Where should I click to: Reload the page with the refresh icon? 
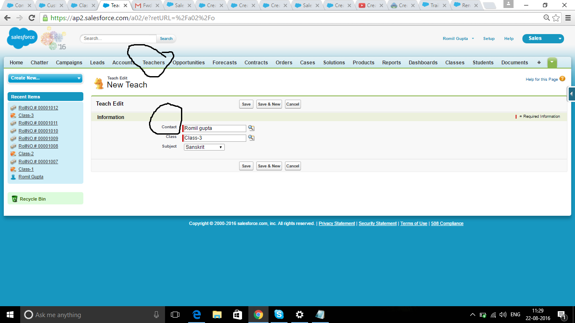(32, 18)
